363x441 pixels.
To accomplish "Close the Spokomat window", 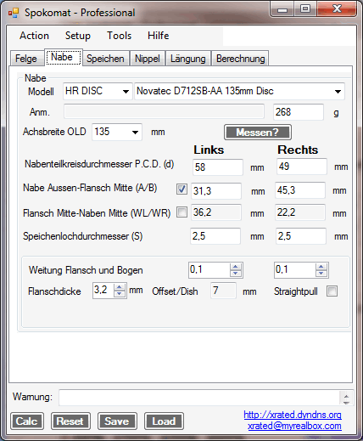I will [337, 9].
